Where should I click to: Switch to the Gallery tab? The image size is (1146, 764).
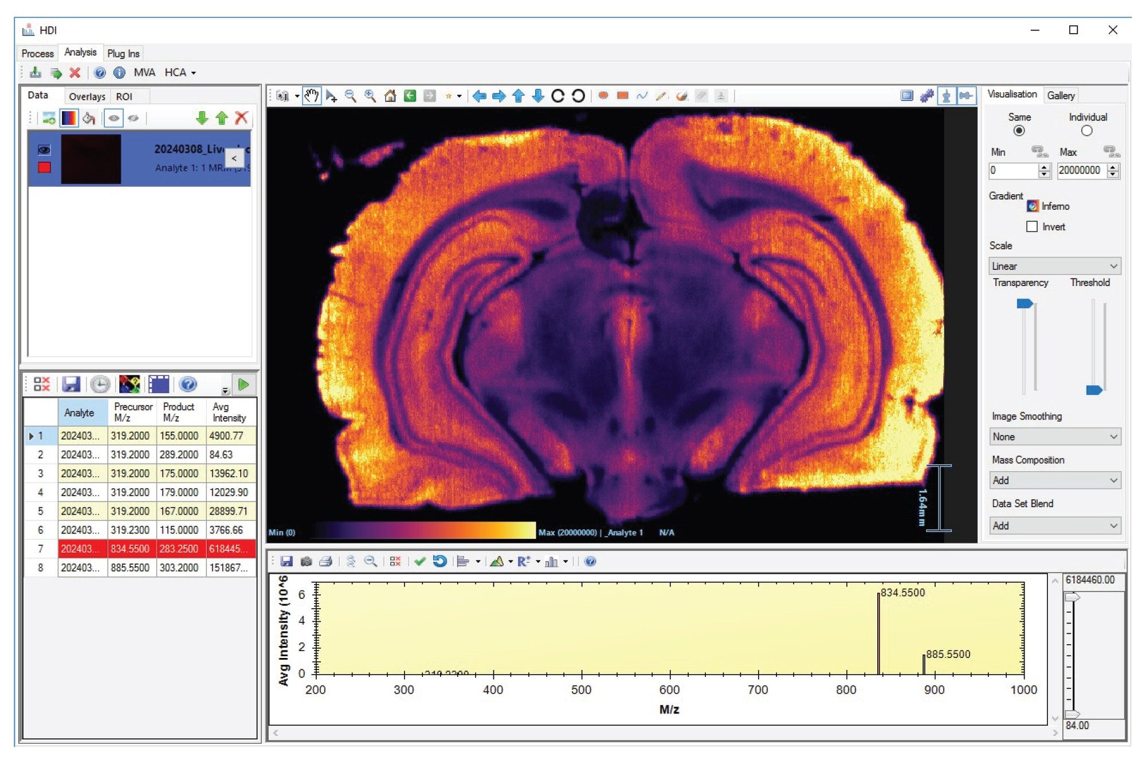1061,95
